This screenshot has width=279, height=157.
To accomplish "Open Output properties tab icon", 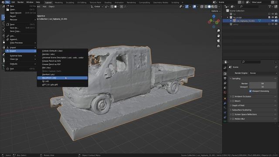I will (x=225, y=78).
